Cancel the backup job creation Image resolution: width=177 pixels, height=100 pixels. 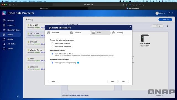(x=53, y=81)
